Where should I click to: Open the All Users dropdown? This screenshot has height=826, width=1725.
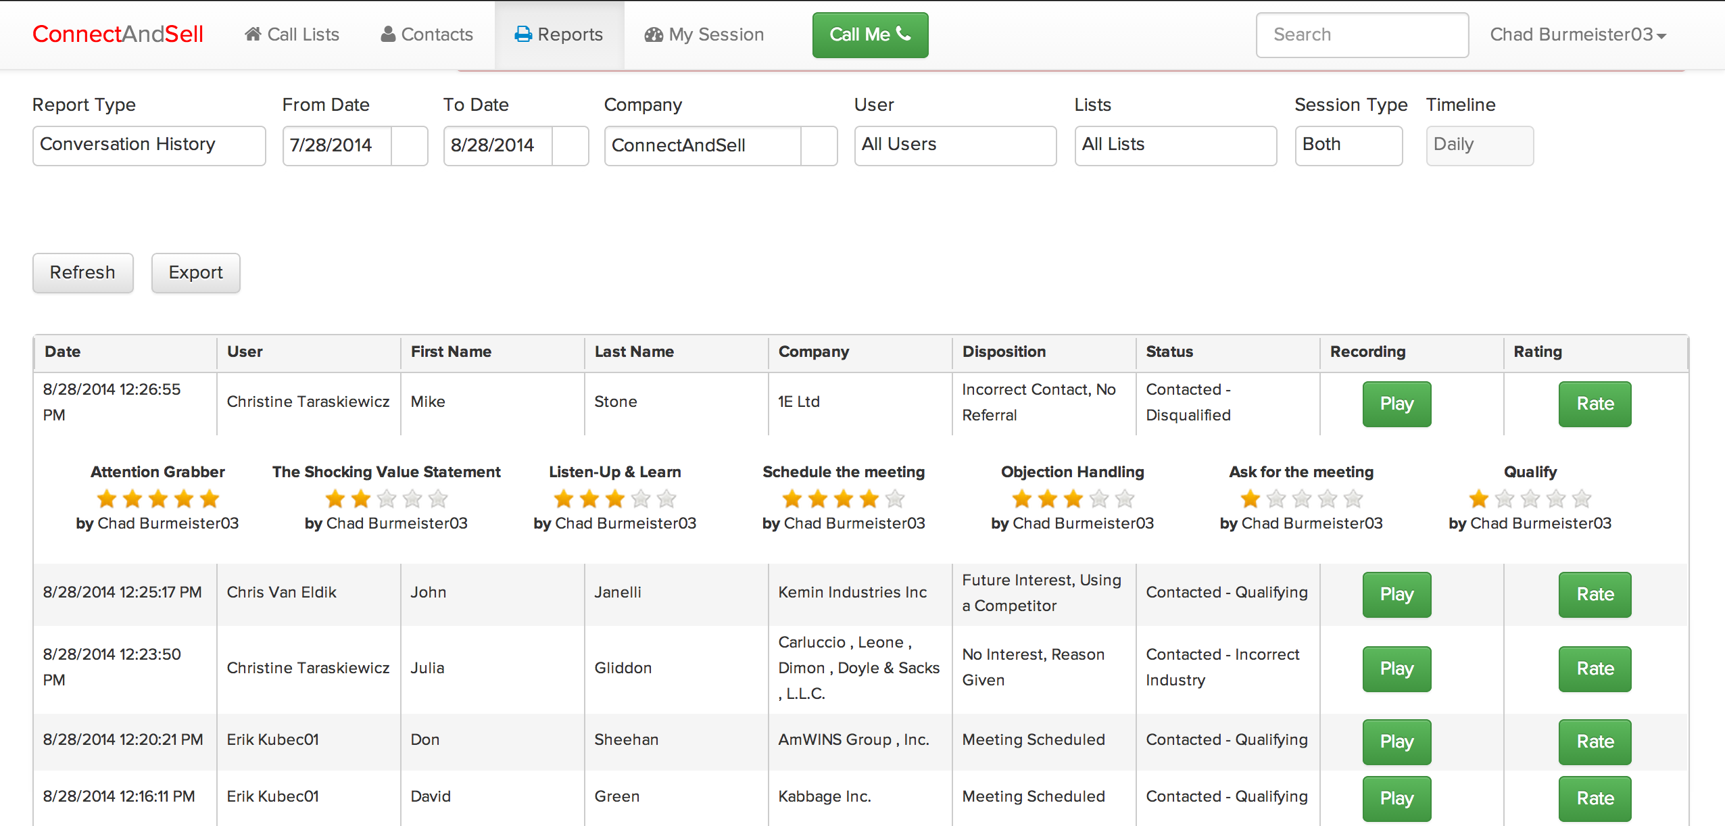click(954, 145)
